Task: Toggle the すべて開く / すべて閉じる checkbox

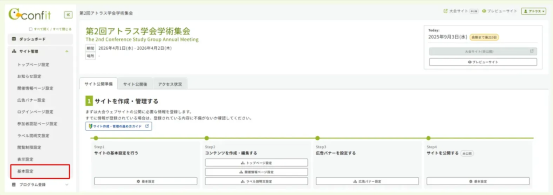Action: point(31,29)
